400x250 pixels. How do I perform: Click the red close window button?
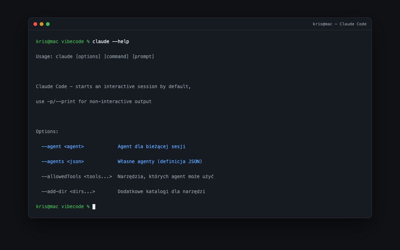click(35, 24)
